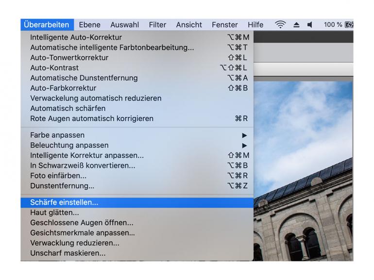Select Dunstentfernung...
This screenshot has height=280, width=374.
[137, 186]
